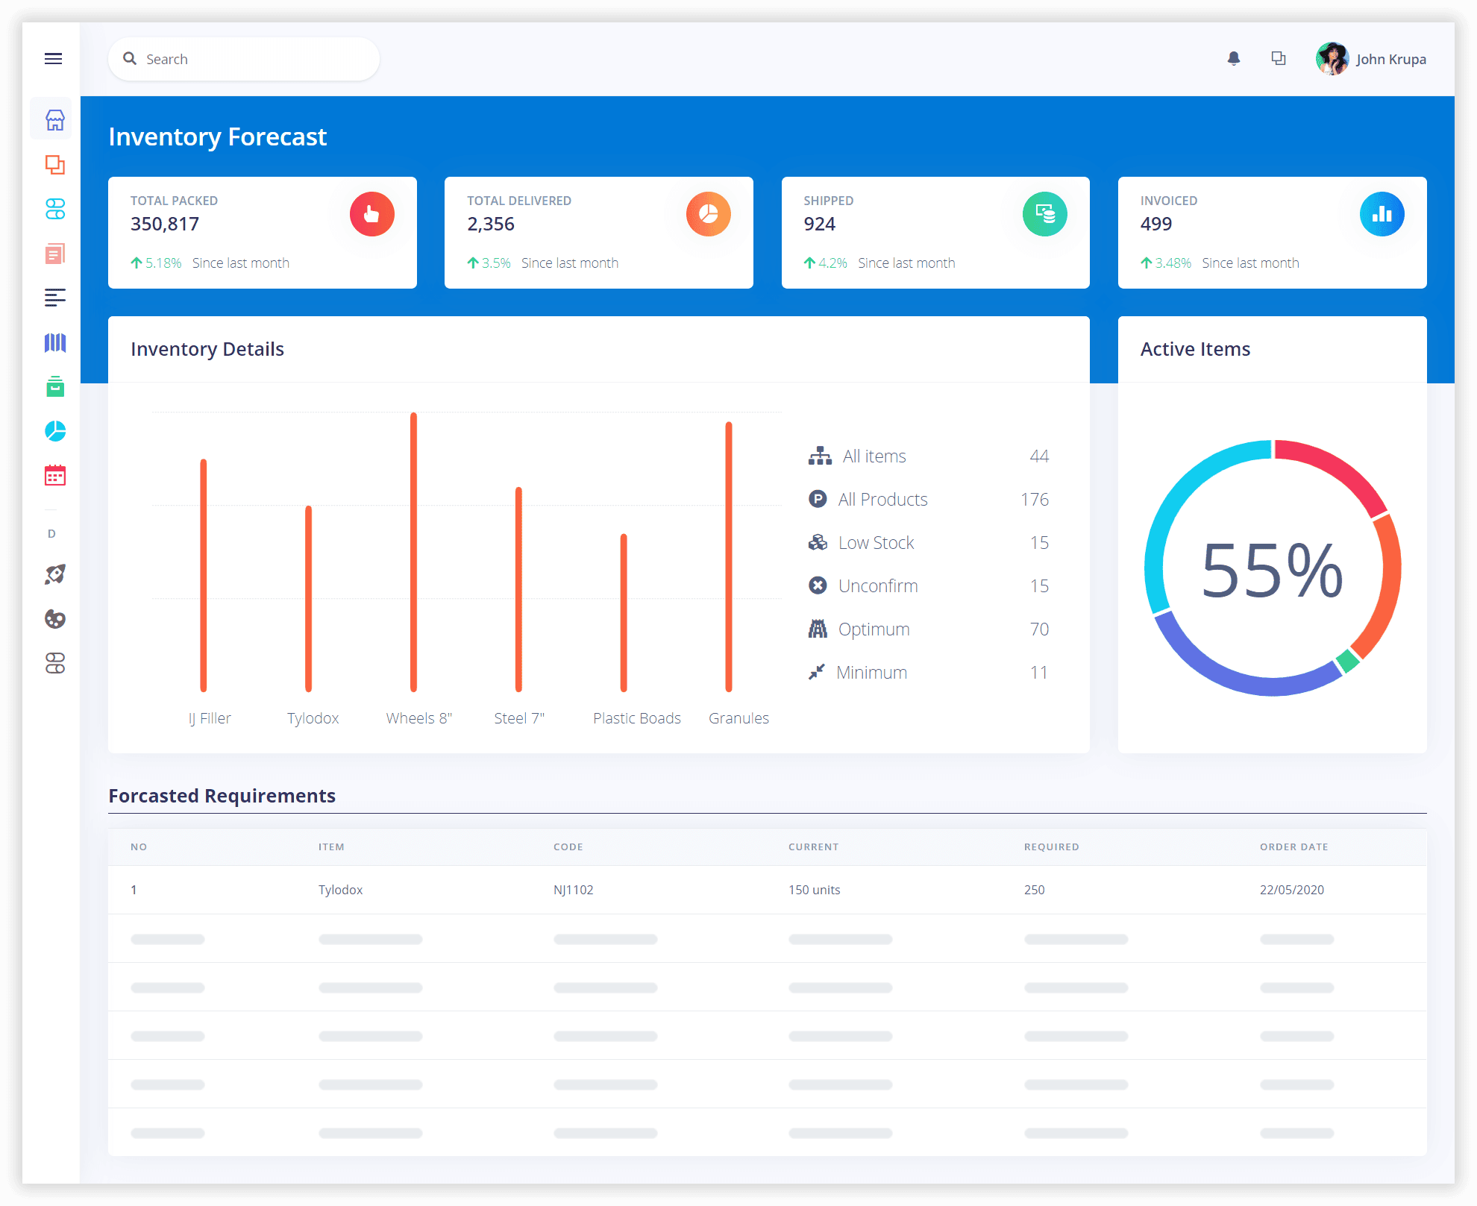1477x1206 pixels.
Task: Select the All items list entry
Action: click(x=929, y=456)
